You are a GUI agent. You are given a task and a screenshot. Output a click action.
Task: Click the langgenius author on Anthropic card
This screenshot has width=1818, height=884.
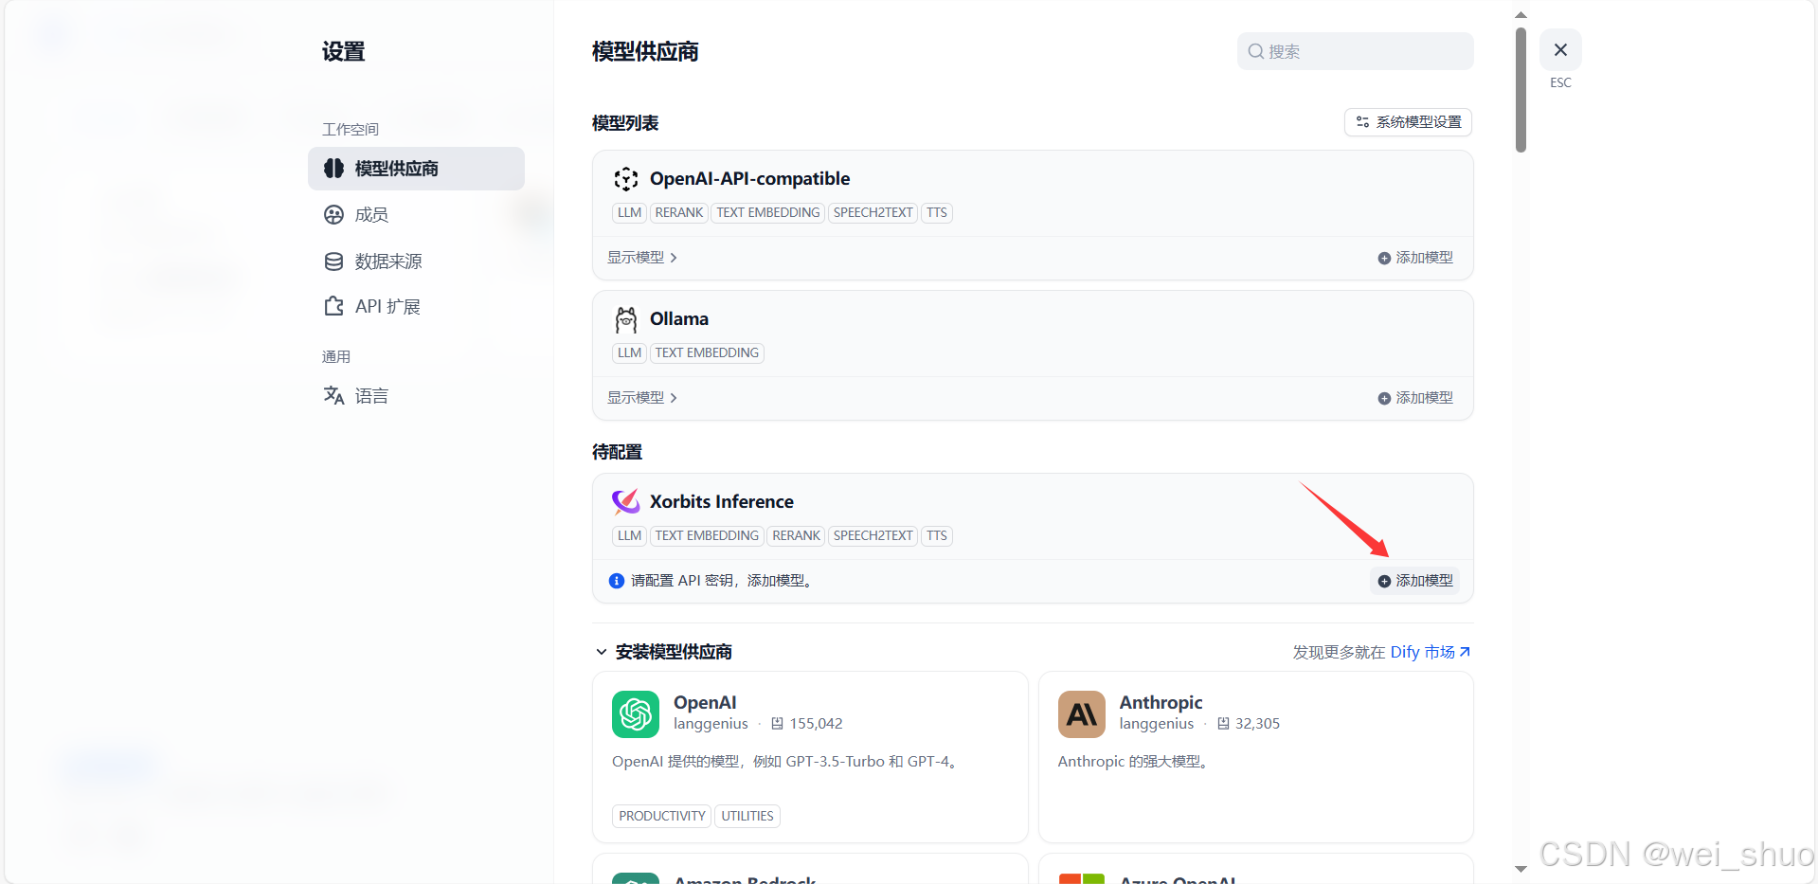pos(1157,724)
